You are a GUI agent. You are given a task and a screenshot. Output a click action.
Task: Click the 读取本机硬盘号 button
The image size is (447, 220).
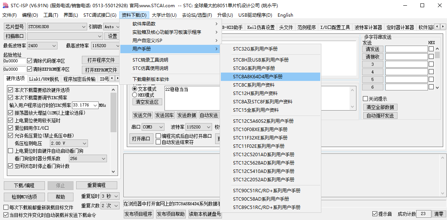tap(205, 214)
